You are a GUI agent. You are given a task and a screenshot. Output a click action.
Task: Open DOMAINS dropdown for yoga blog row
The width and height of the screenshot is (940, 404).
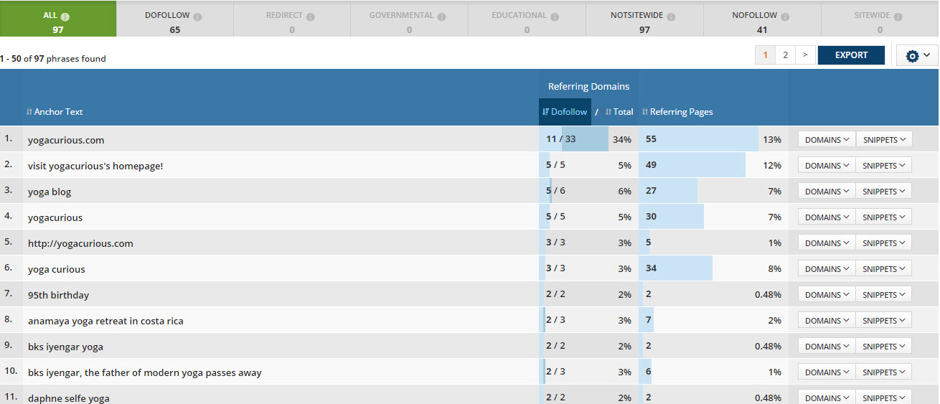click(827, 191)
